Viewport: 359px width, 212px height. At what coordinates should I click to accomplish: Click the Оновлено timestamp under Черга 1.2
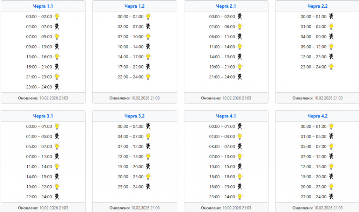pyautogui.click(x=134, y=98)
